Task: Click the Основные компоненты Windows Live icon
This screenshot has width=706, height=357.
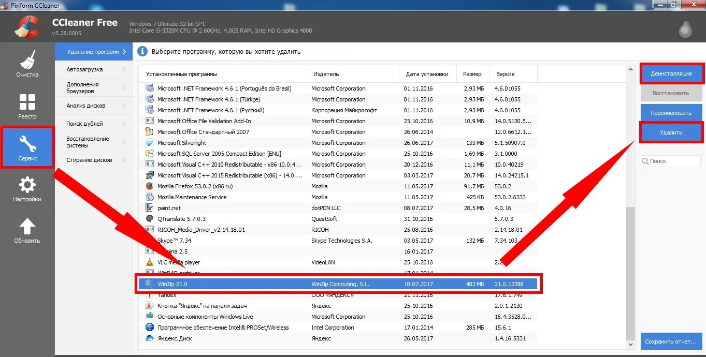Action: point(150,317)
